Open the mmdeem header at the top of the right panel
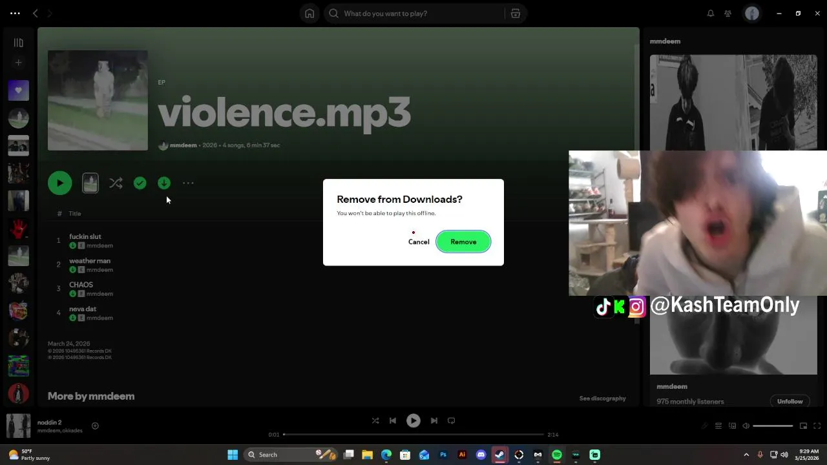 [665, 41]
